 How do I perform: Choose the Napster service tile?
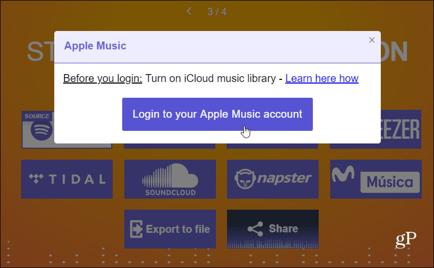pos(273,179)
